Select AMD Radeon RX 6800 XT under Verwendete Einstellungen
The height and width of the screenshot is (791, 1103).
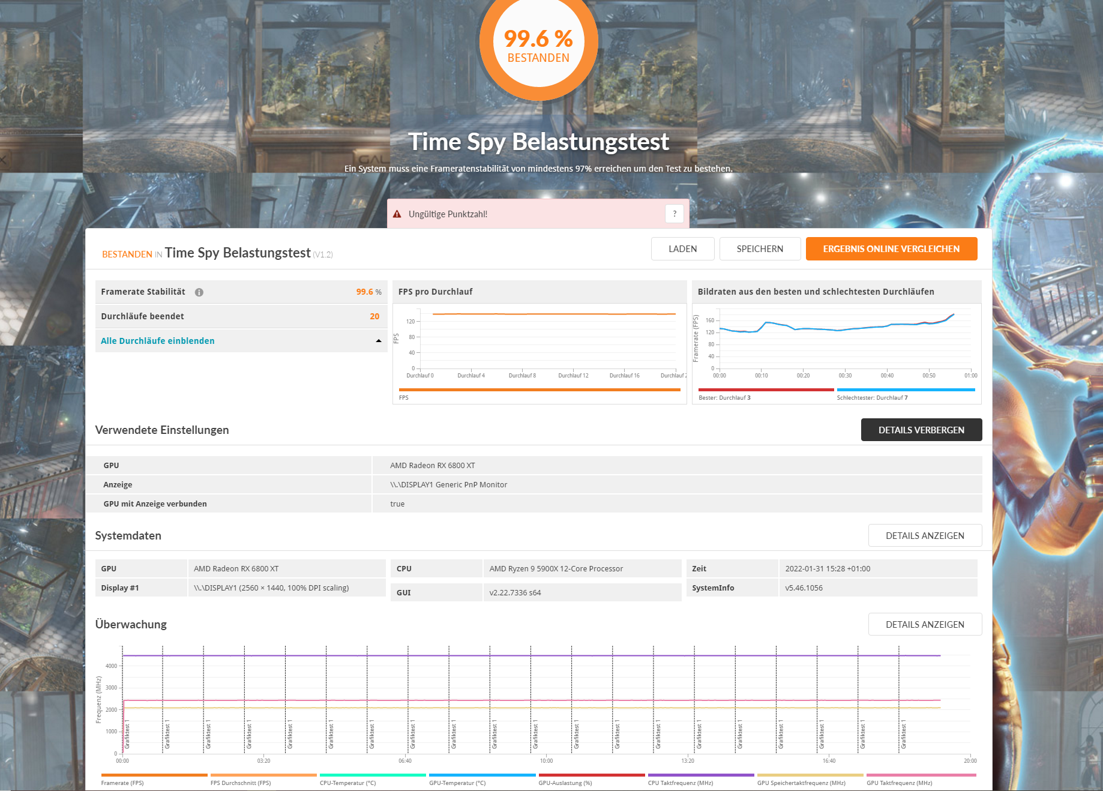[x=433, y=466]
